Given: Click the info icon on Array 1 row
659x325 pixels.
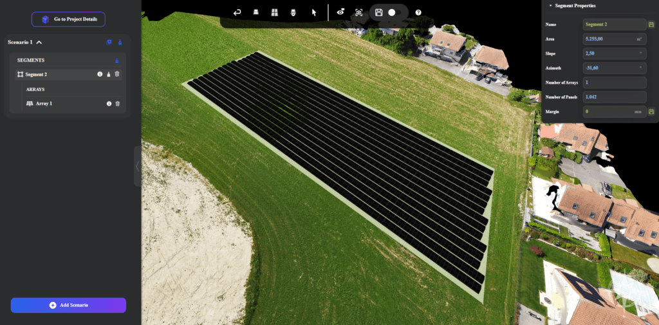Looking at the screenshot, I should pos(109,104).
